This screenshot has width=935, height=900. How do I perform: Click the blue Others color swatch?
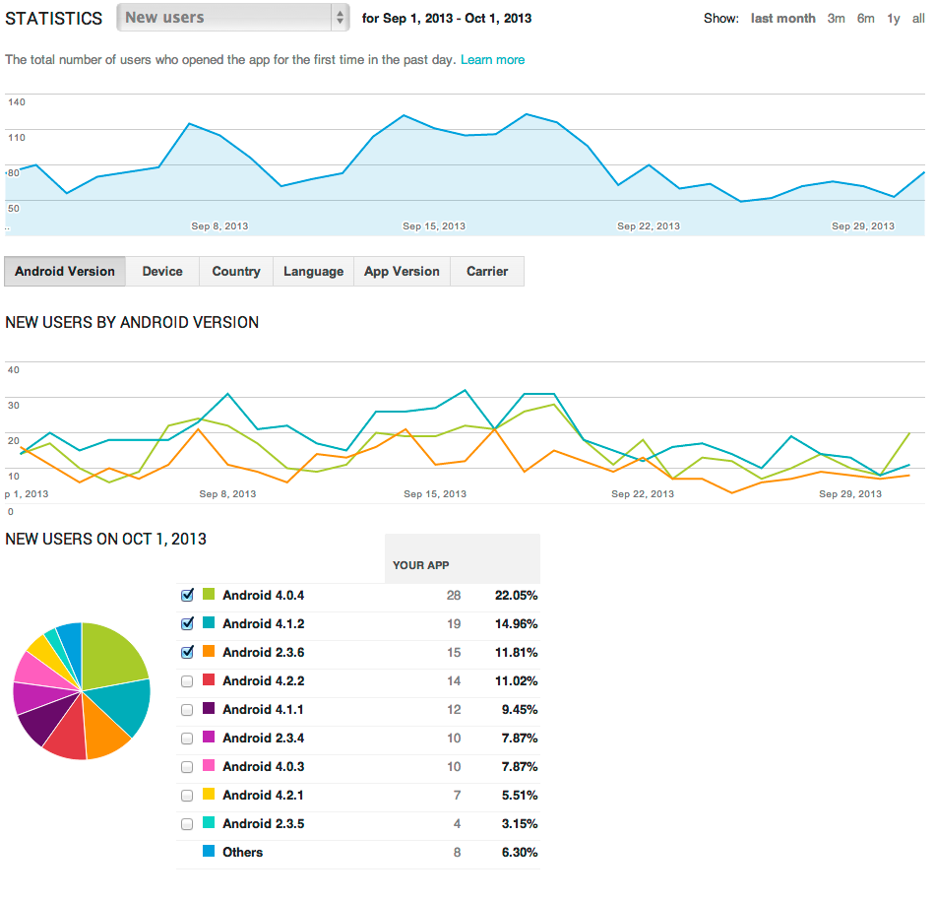point(209,852)
